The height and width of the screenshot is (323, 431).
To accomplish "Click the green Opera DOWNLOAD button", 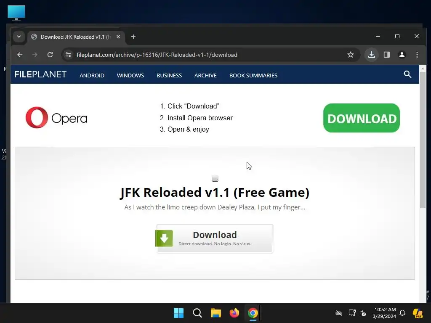I will coord(362,118).
